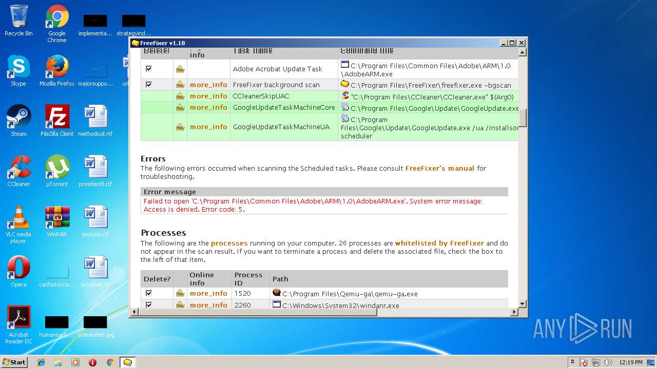This screenshot has width=657, height=369.
Task: Open Acrobat Reader DC shortcut
Action: [x=18, y=325]
